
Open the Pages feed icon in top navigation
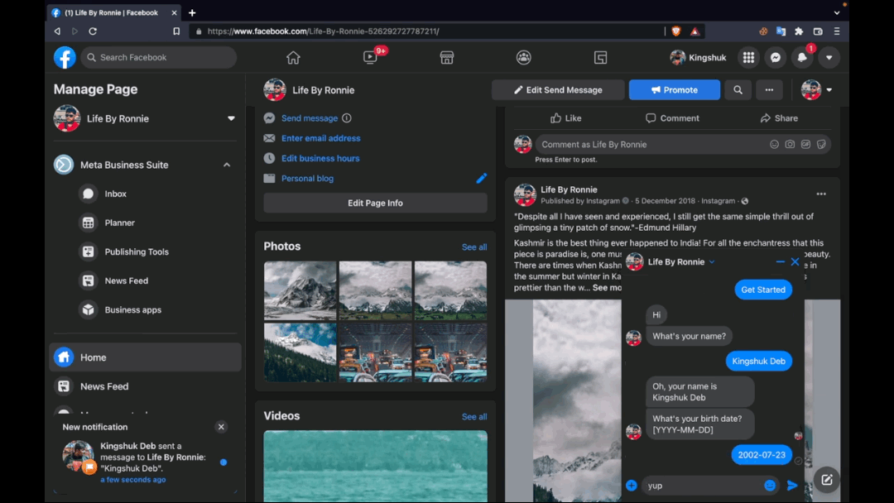coord(600,58)
